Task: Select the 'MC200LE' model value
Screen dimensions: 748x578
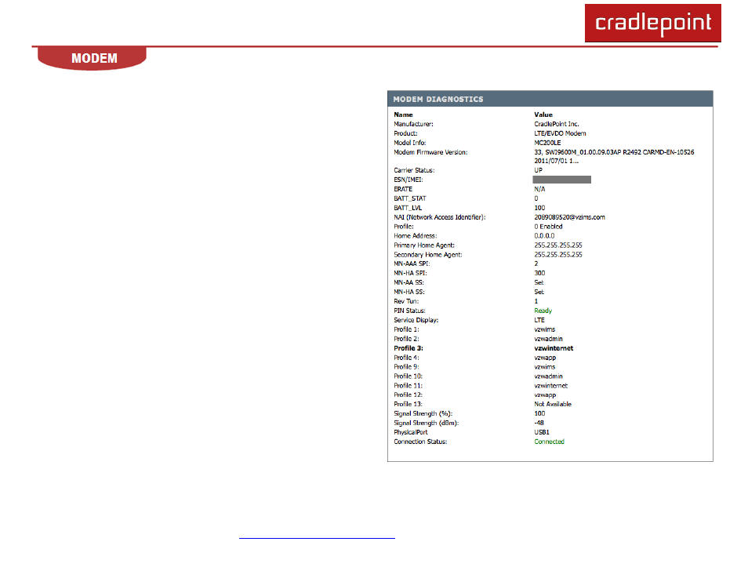Action: coord(547,143)
